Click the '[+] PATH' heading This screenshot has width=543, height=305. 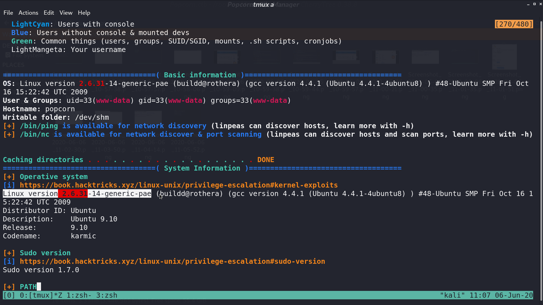pyautogui.click(x=20, y=287)
